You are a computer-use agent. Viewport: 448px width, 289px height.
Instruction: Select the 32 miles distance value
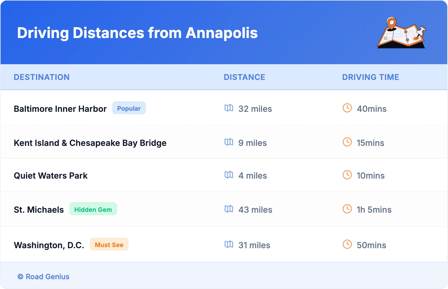[x=255, y=109]
